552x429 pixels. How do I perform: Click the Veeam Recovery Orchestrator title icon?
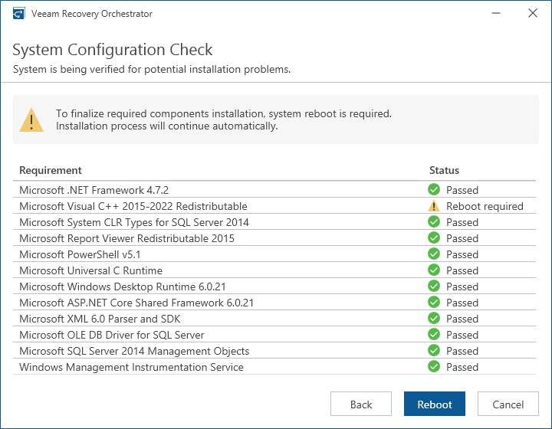[x=18, y=14]
